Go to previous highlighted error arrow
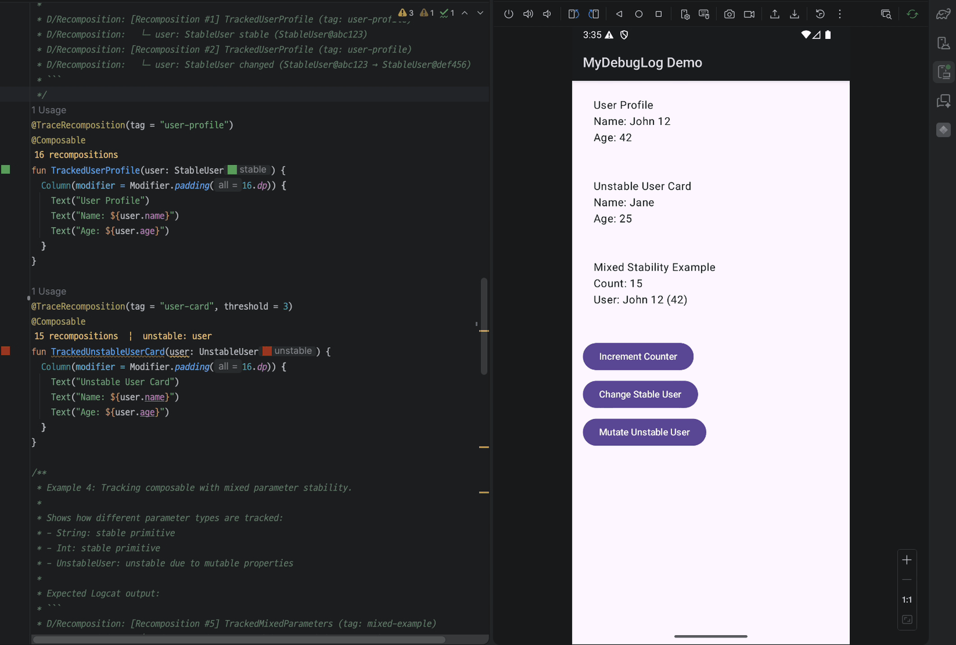 (x=465, y=13)
